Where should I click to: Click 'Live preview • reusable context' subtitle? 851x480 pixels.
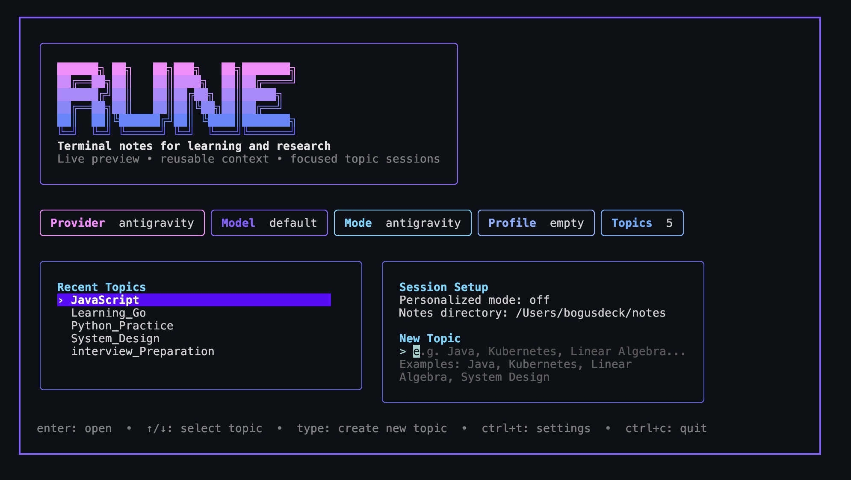163,159
